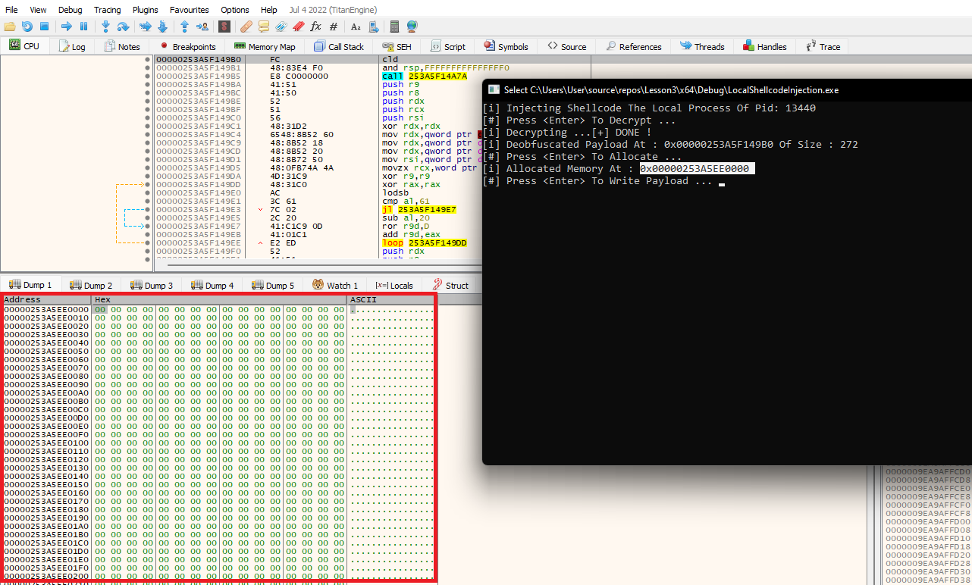Open Scylla with the red S icon
The height and width of the screenshot is (585, 972).
tap(224, 27)
